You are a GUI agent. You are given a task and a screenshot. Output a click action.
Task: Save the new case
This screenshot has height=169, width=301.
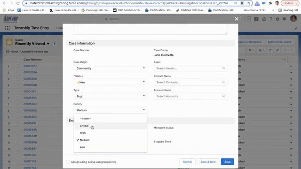[x=228, y=161]
